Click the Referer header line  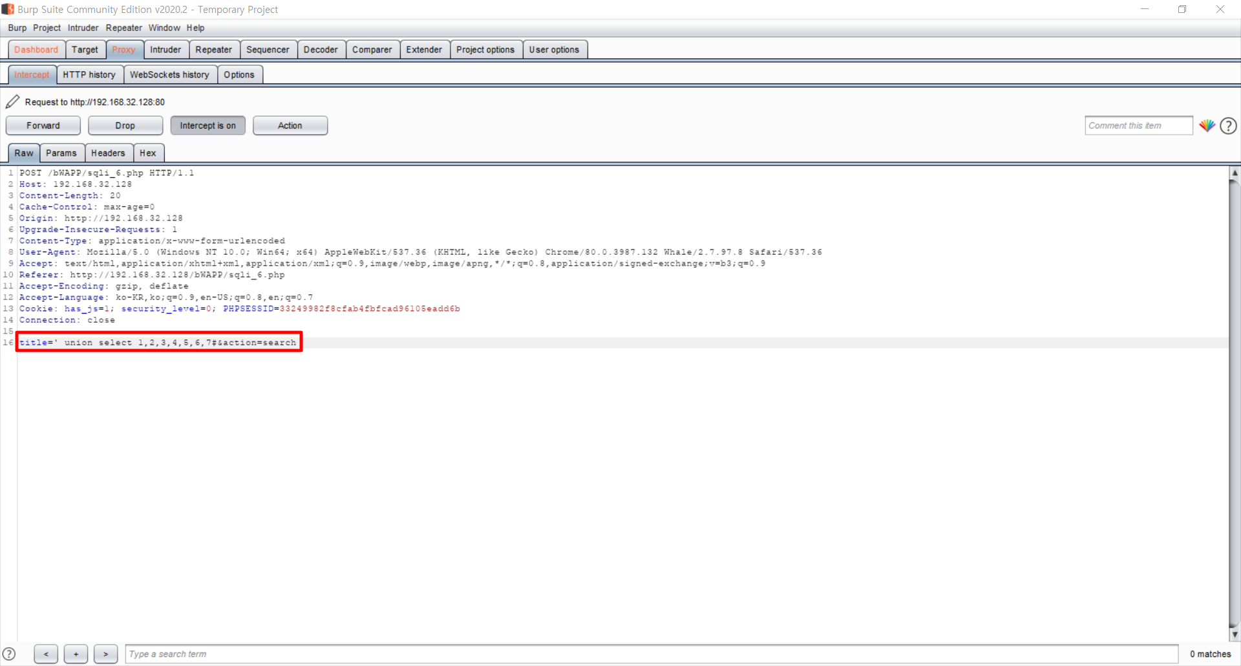(x=152, y=275)
